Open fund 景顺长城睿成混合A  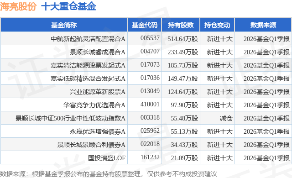click(x=97, y=52)
